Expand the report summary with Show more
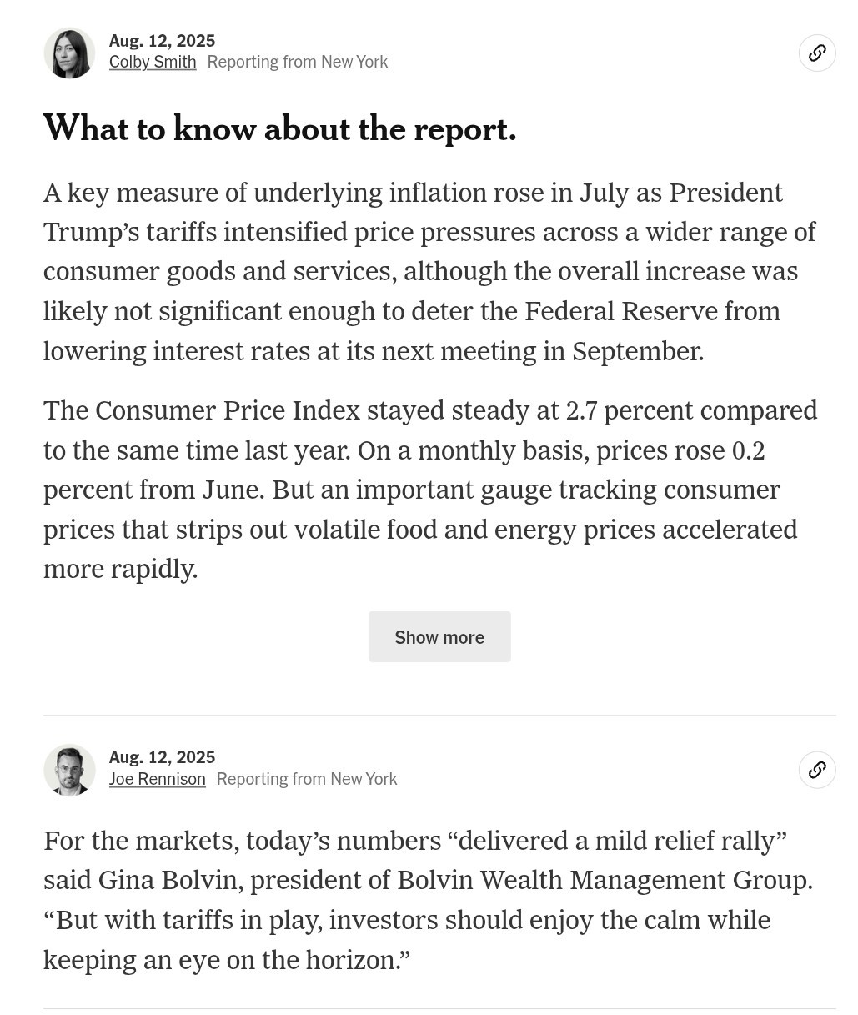The height and width of the screenshot is (1015, 858). click(439, 637)
